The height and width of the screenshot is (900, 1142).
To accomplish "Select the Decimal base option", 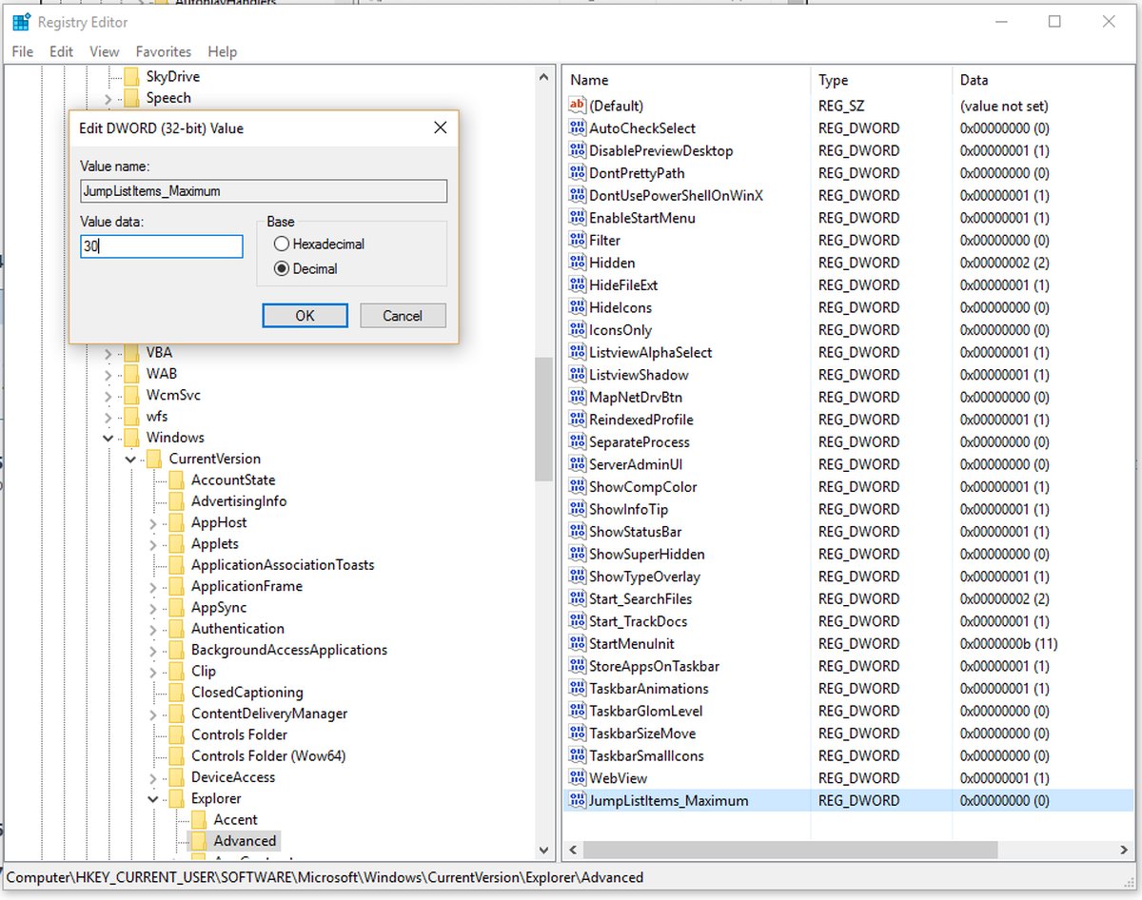I will coord(282,268).
